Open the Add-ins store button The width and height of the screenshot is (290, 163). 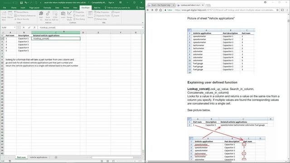tap(41, 16)
